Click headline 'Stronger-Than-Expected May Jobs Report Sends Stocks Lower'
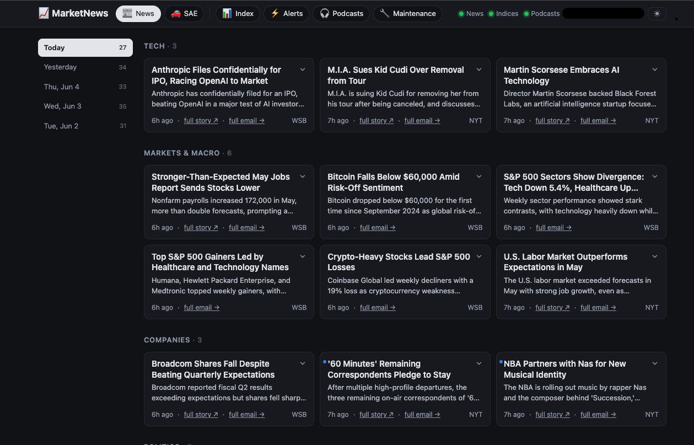The height and width of the screenshot is (445, 694). (220, 182)
